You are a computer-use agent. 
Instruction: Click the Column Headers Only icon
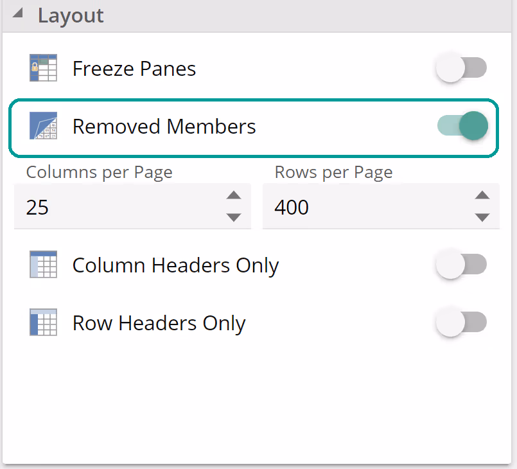(x=43, y=265)
